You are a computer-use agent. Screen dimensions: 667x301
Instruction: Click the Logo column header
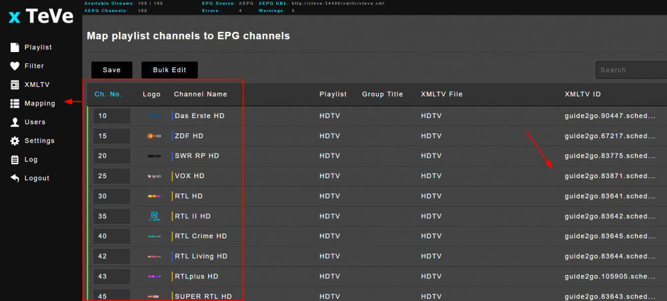151,94
